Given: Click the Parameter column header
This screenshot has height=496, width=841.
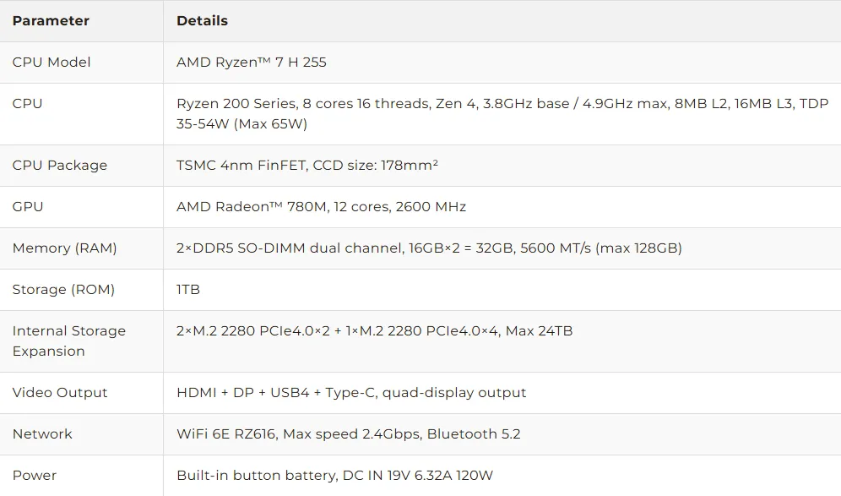Looking at the screenshot, I should point(51,21).
